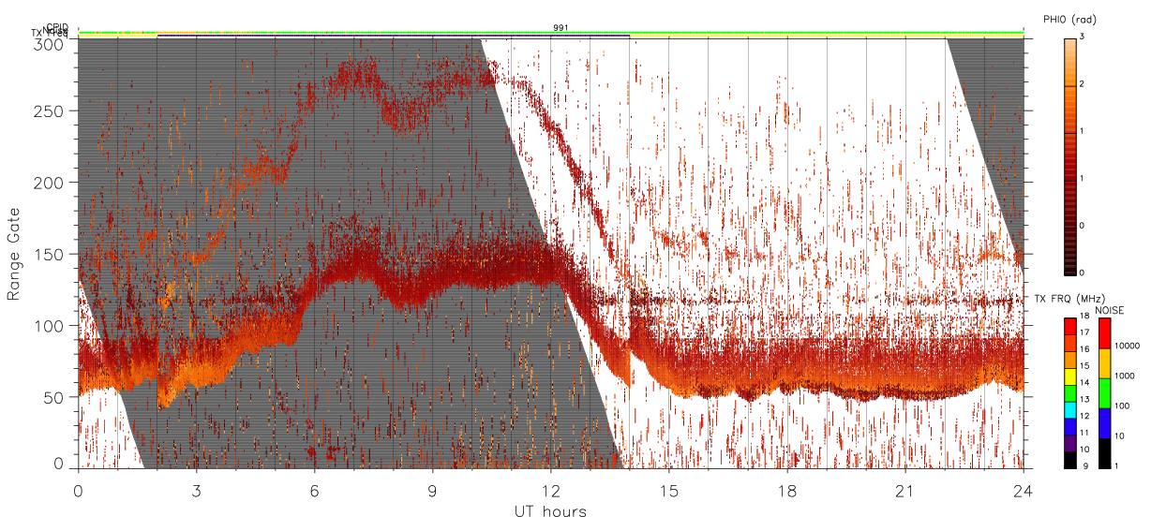The height and width of the screenshot is (531, 1151).
Task: Click the '250' tick on the Range Gate axis
Action: pos(49,111)
